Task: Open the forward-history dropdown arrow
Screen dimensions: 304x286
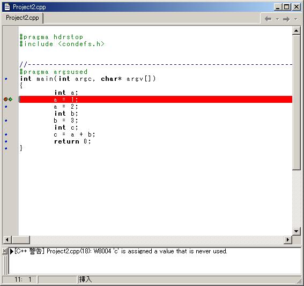Action: [x=295, y=19]
